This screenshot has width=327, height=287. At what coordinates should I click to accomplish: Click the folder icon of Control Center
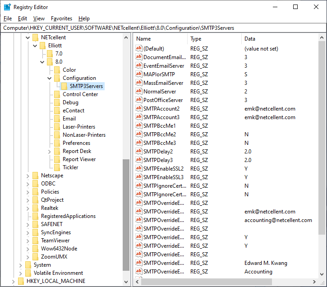click(57, 94)
